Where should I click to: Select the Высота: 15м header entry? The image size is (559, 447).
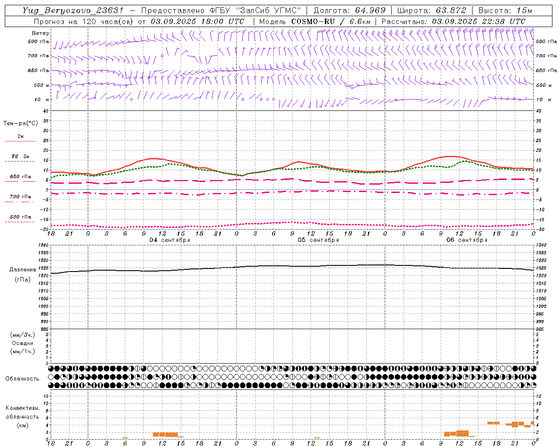click(505, 10)
